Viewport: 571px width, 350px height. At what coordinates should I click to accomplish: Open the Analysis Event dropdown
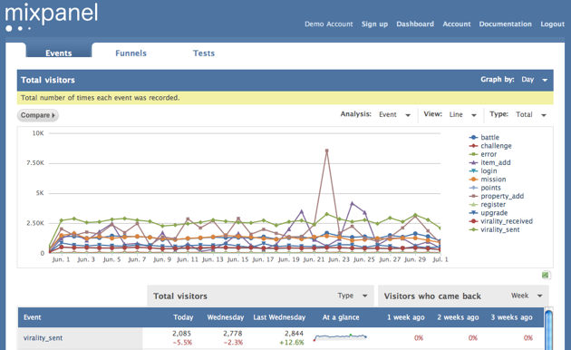tap(394, 115)
